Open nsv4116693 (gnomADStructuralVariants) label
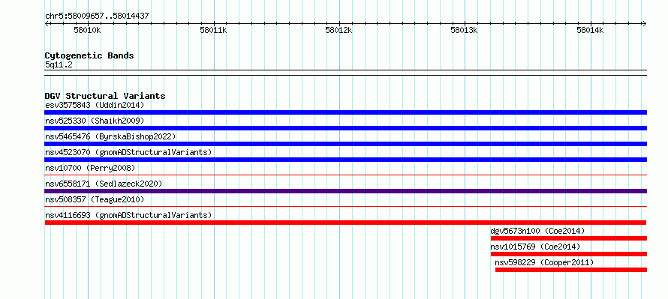This screenshot has height=299, width=668. [128, 215]
